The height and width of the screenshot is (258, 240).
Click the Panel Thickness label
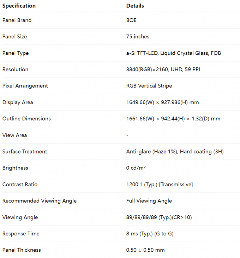pyautogui.click(x=22, y=250)
